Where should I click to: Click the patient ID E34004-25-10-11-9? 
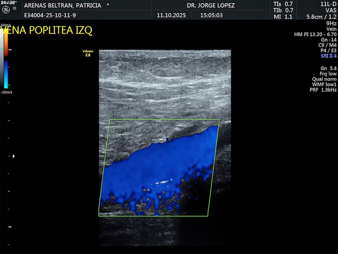[x=50, y=16]
